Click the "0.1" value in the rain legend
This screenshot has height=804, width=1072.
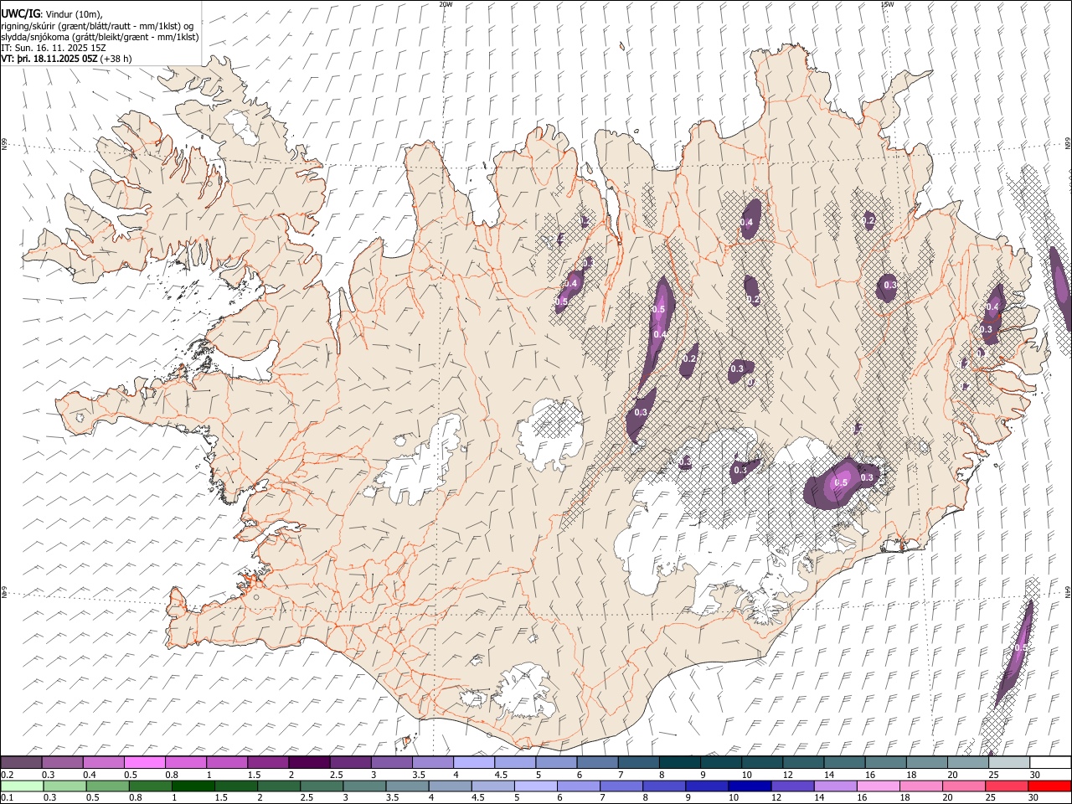click(6, 798)
